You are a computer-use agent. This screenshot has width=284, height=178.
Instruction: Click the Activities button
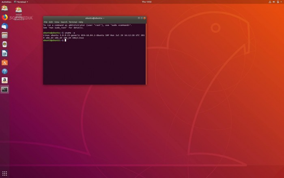(6, 2)
